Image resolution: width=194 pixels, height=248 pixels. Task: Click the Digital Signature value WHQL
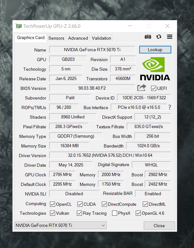pyautogui.click(x=151, y=165)
